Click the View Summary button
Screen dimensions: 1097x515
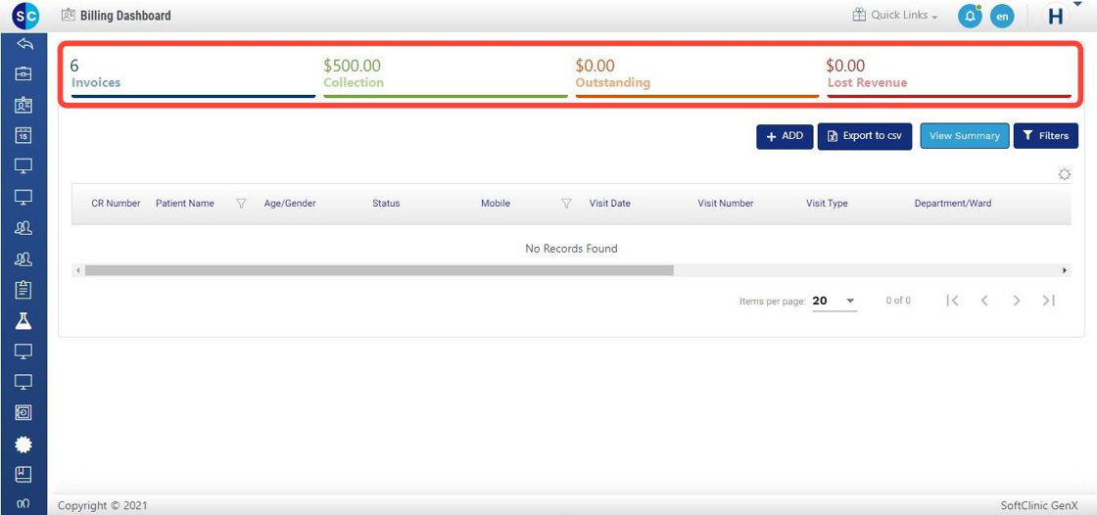pyautogui.click(x=964, y=136)
